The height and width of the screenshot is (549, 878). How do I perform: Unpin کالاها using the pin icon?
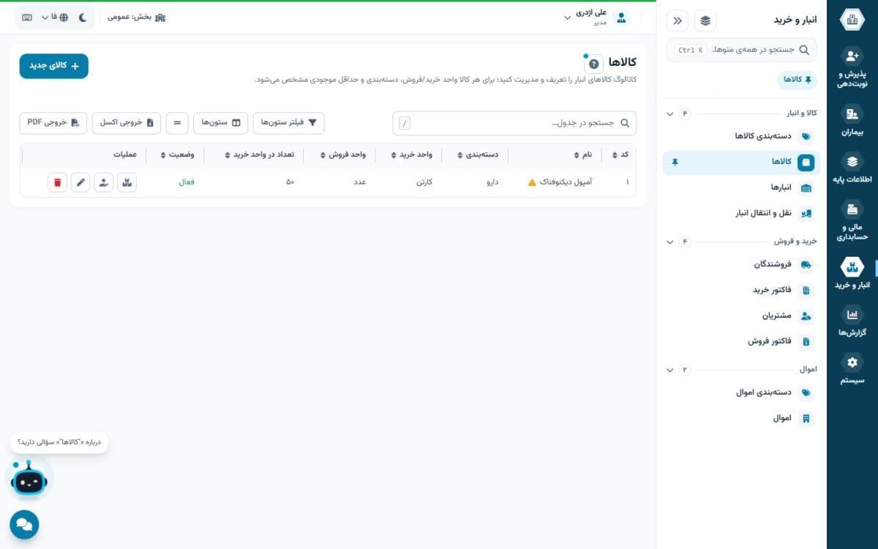point(675,162)
